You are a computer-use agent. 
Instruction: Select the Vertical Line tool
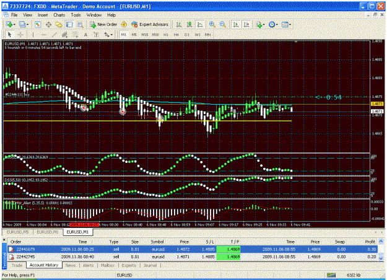click(x=33, y=35)
